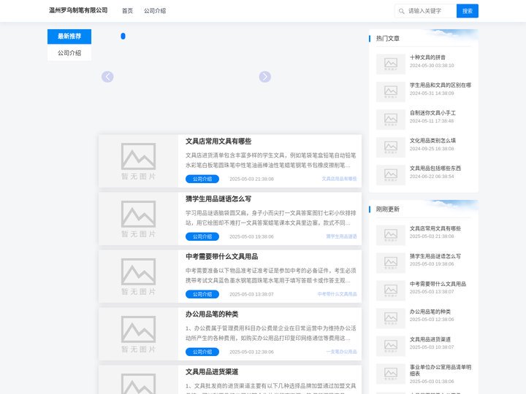Open thumbnail beside 学生用品和文具的区别在哪
Screen dimensions: 526x394
coord(390,91)
